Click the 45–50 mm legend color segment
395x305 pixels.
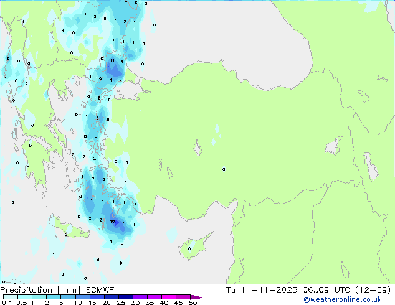pos(183,297)
